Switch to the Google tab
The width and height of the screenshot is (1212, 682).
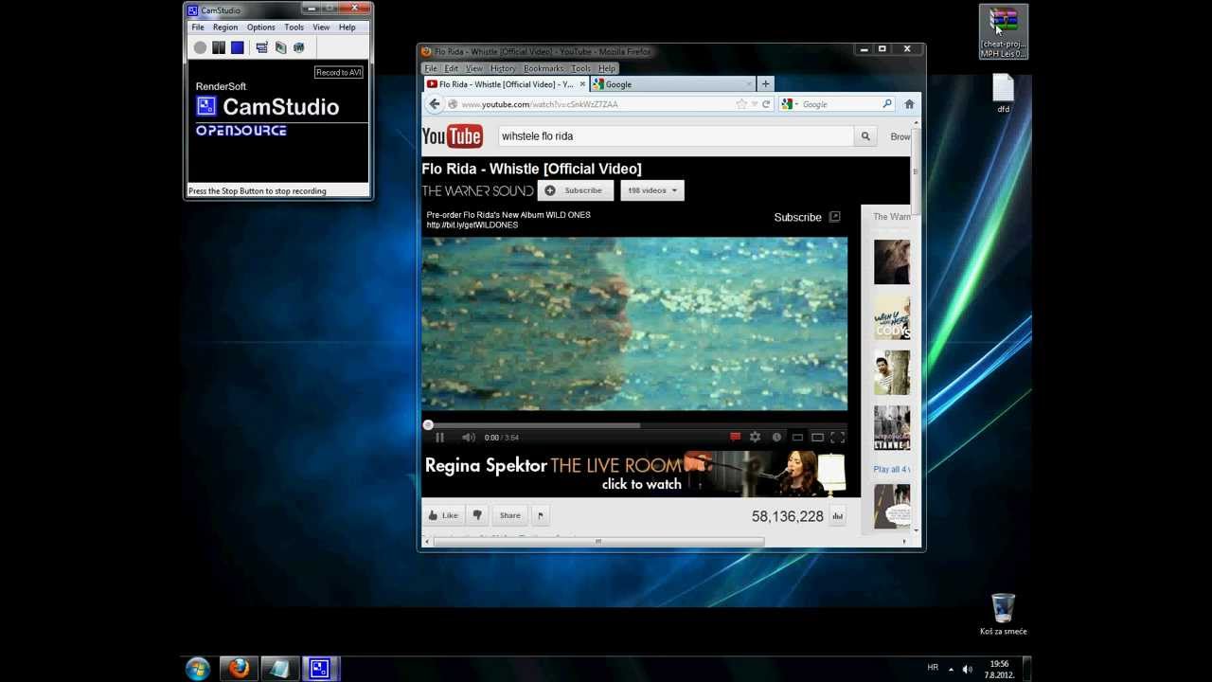(671, 84)
